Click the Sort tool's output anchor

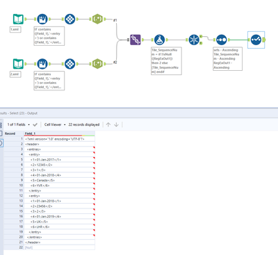pyautogui.click(x=229, y=40)
